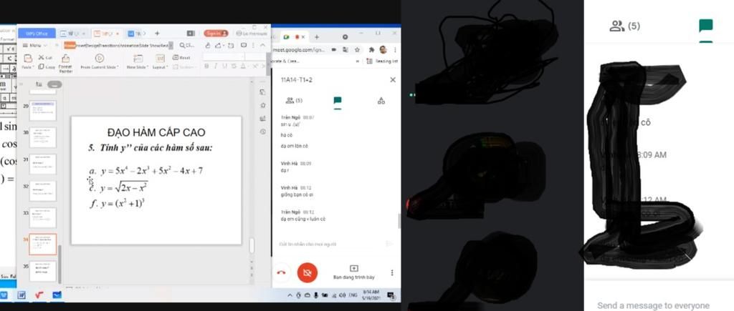Open the Layout options for slide
The height and width of the screenshot is (311, 734).
[160, 61]
